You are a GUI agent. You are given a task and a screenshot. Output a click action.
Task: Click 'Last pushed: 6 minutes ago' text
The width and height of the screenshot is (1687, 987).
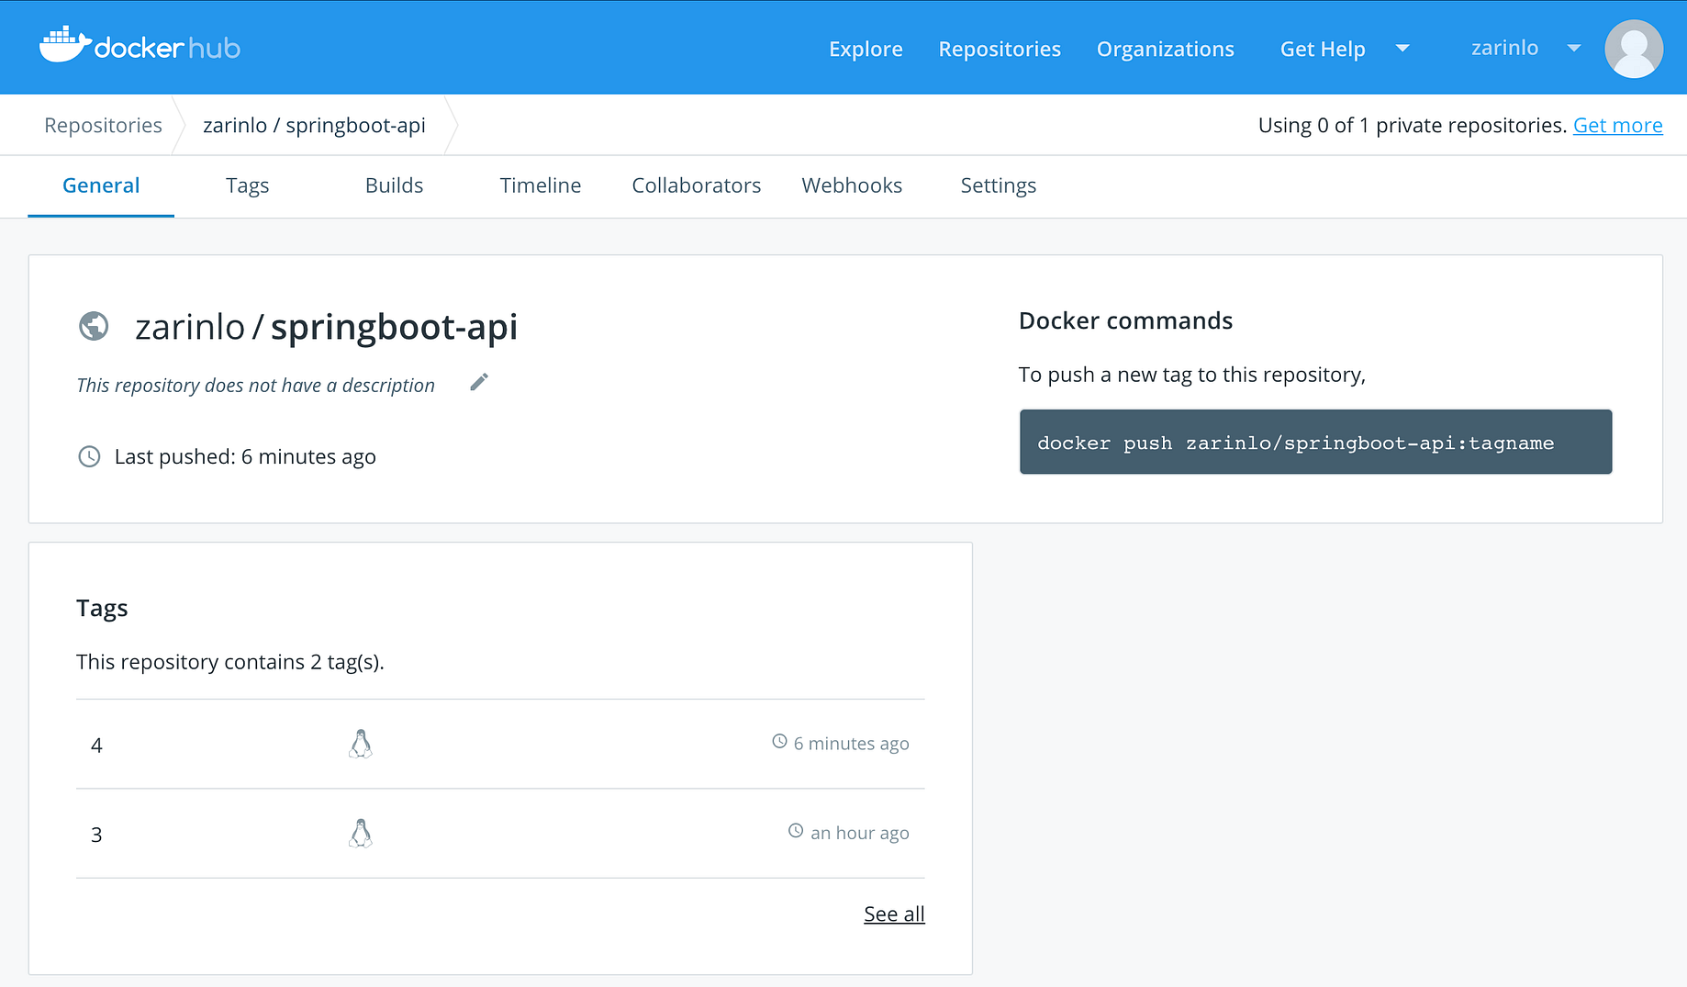(x=245, y=456)
